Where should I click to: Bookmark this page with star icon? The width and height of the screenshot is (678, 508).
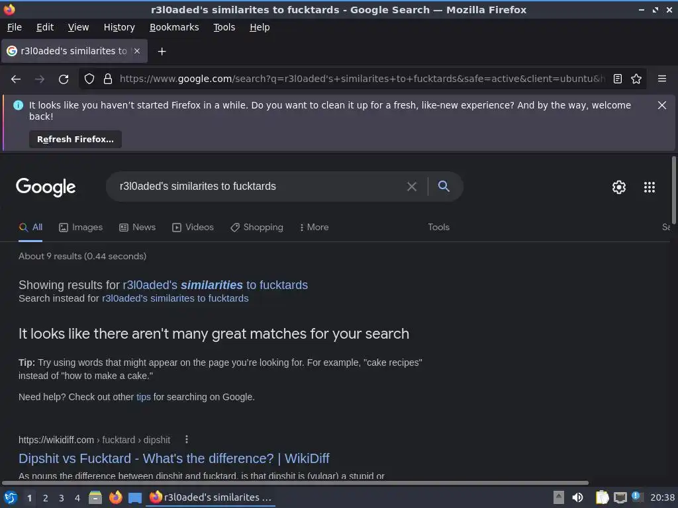coord(636,79)
